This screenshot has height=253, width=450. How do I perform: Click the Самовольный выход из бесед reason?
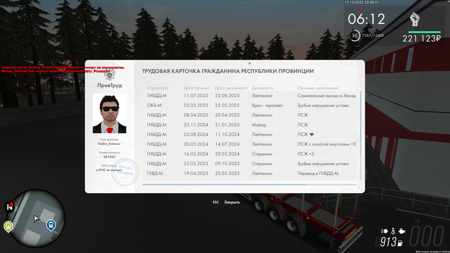(x=327, y=96)
